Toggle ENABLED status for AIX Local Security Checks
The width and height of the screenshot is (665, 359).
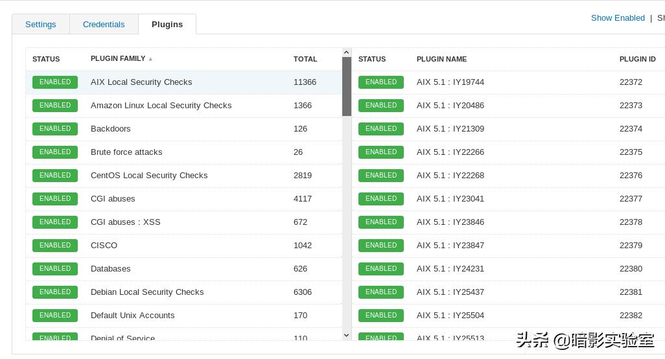(x=55, y=82)
